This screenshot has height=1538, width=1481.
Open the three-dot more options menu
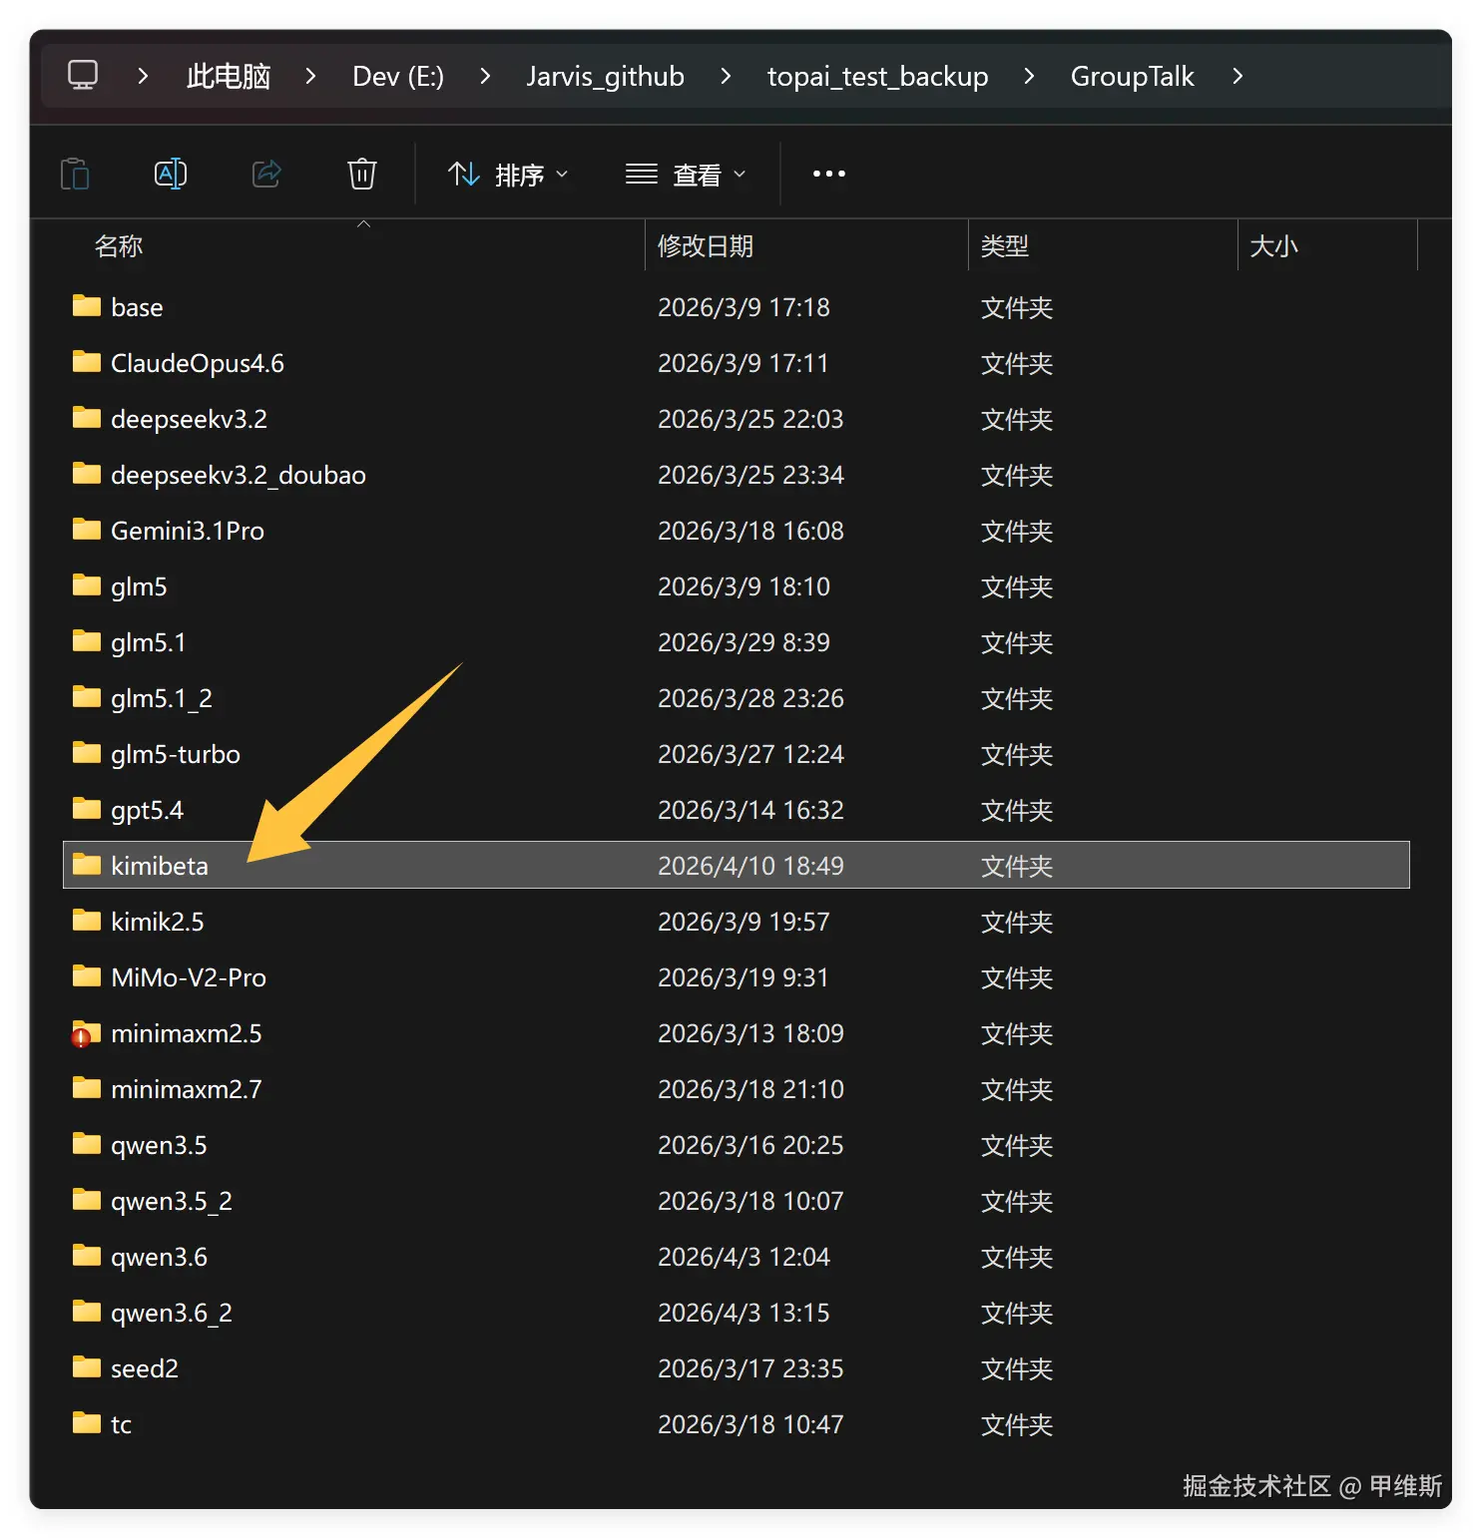pos(829,174)
